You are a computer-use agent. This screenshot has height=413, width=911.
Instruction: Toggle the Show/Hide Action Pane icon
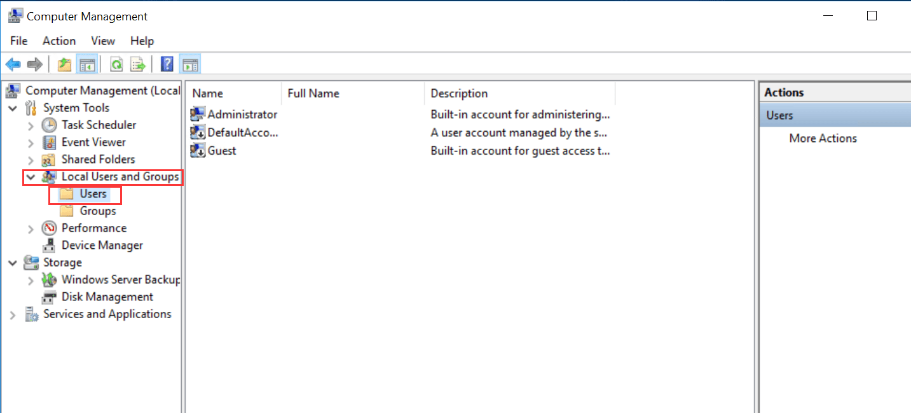click(x=189, y=64)
